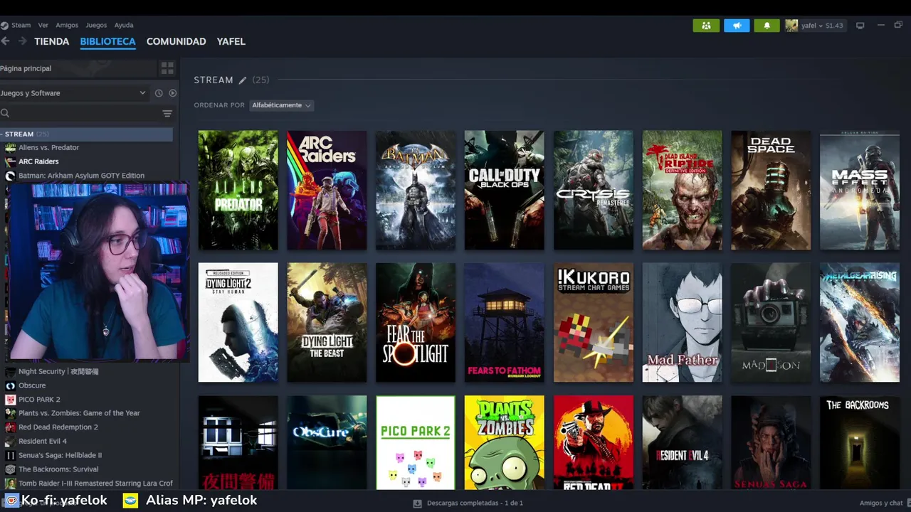Click Aliens vs. Predator sidebar icon
Screen dimensions: 911x512
click(x=10, y=147)
